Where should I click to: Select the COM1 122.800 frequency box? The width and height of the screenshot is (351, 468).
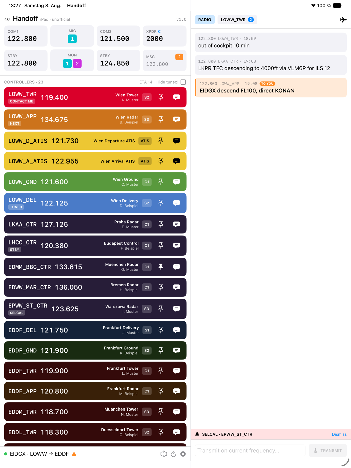point(26,36)
